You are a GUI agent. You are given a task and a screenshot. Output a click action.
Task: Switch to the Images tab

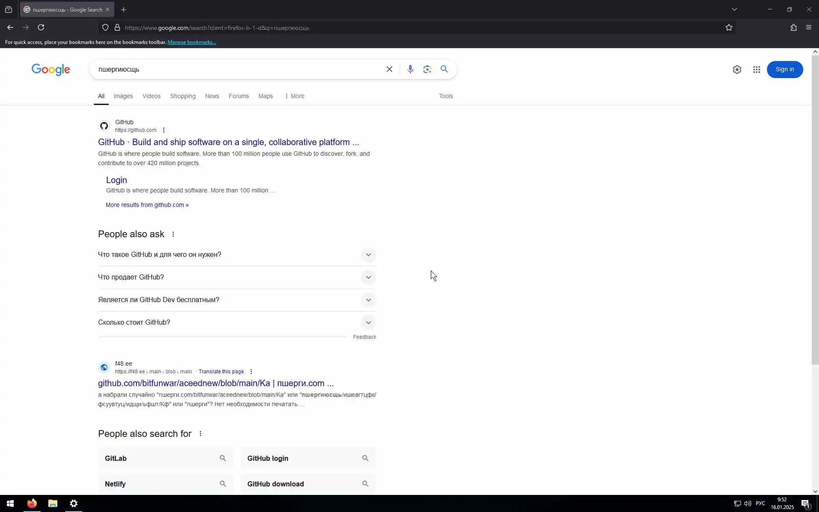pos(123,96)
